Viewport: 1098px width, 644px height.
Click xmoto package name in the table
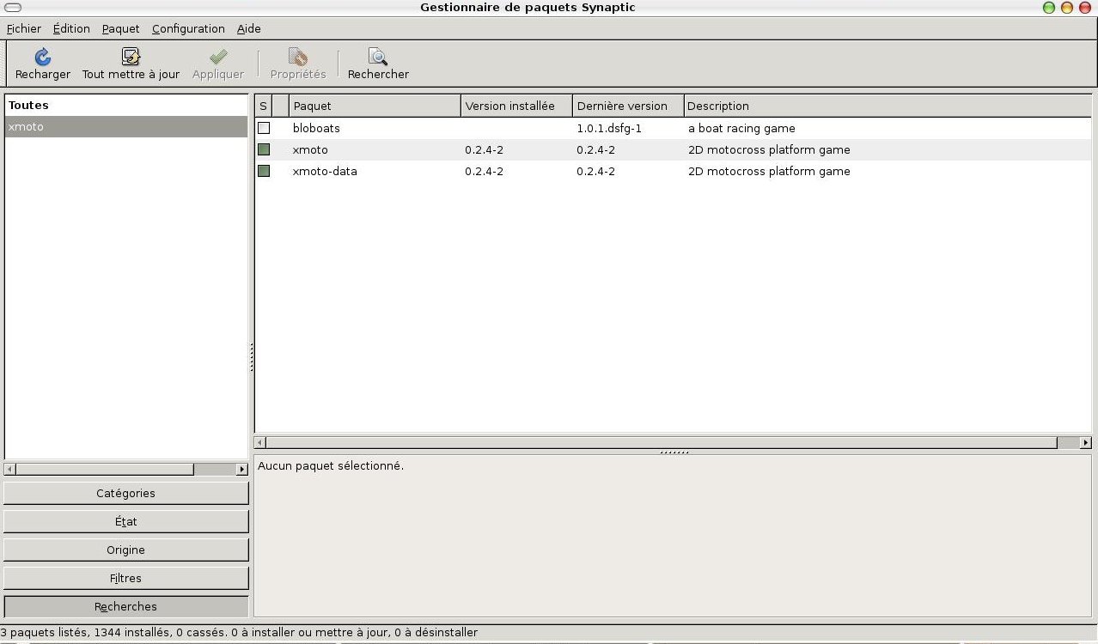point(310,149)
